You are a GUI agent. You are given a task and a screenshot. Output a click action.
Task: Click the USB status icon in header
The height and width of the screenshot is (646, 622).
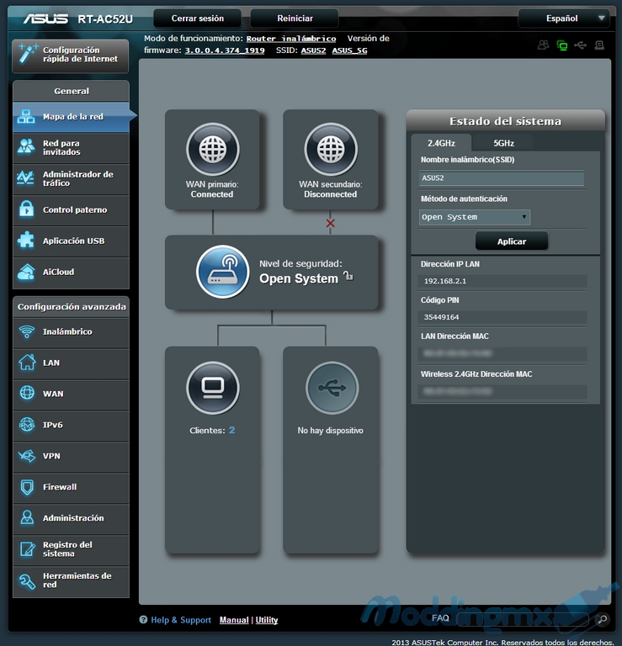581,45
